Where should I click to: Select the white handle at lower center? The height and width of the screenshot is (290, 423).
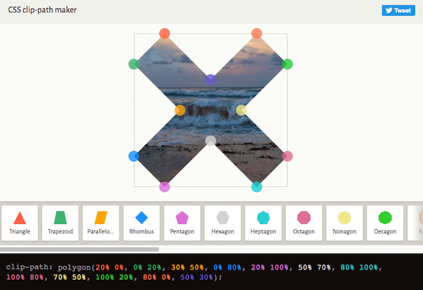point(210,141)
